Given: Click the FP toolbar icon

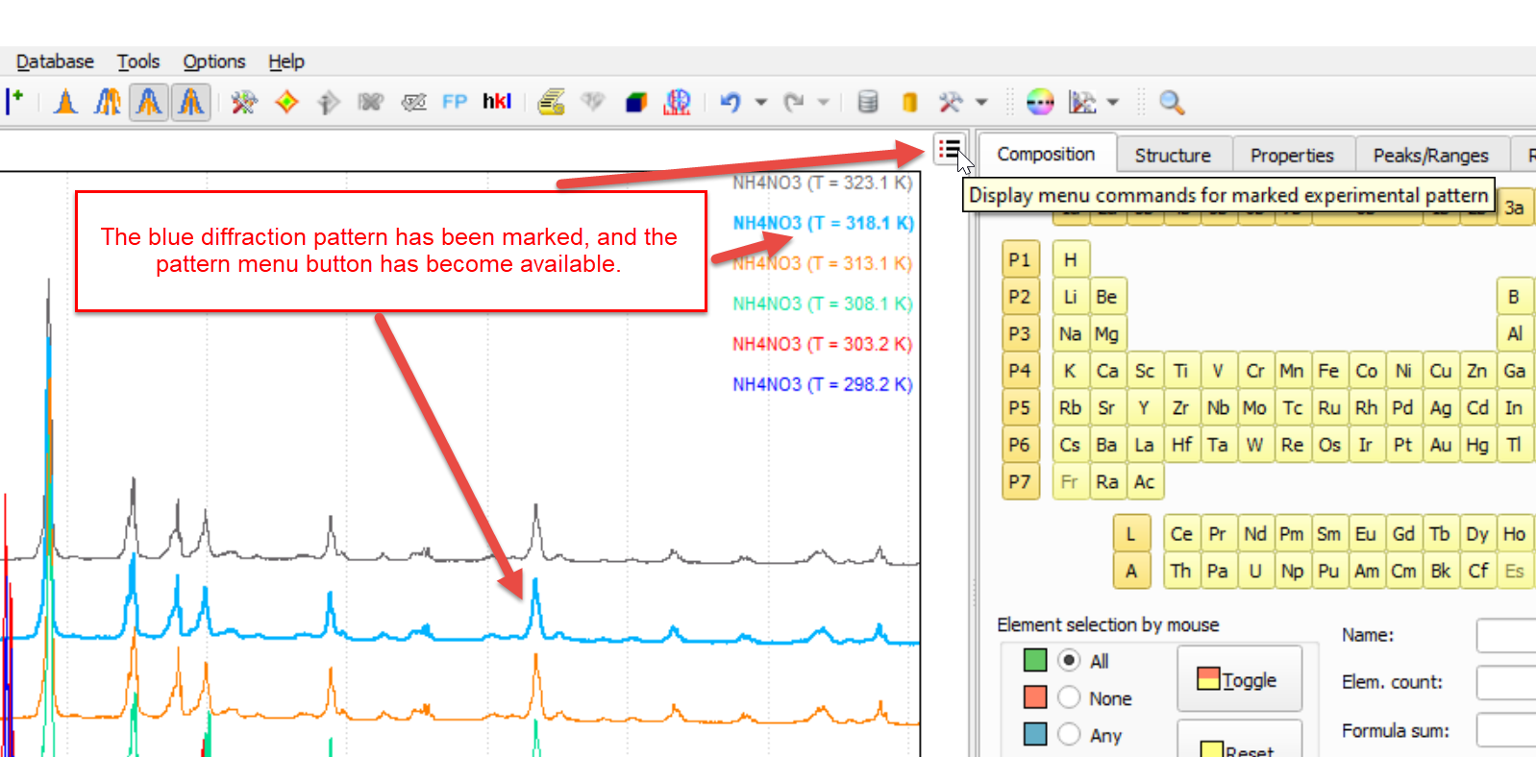Looking at the screenshot, I should click(455, 102).
